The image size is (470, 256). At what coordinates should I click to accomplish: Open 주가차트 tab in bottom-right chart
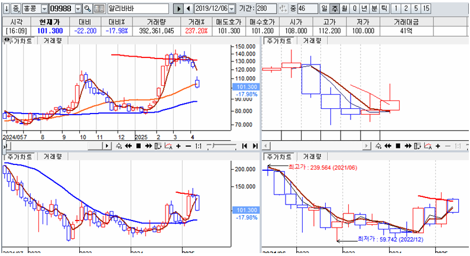coord(279,157)
